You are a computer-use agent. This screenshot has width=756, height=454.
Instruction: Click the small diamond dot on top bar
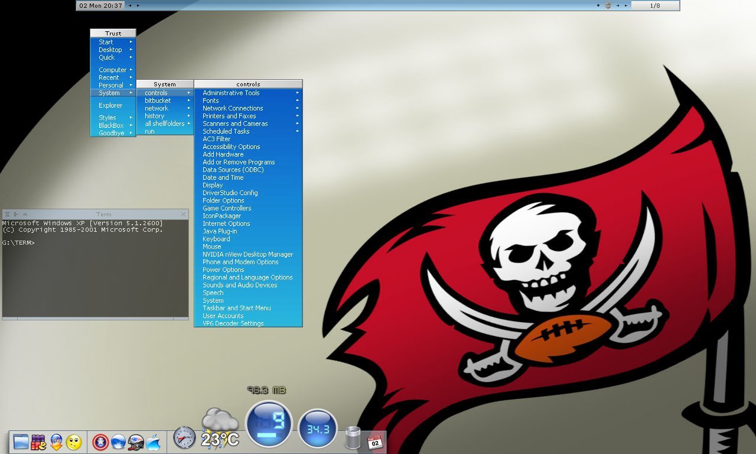click(598, 5)
